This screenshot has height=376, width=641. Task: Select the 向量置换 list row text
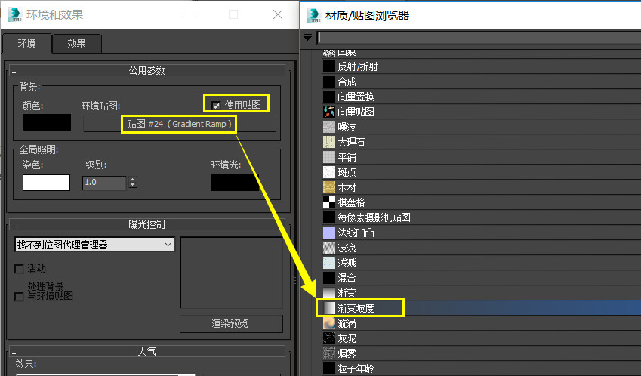pyautogui.click(x=356, y=97)
